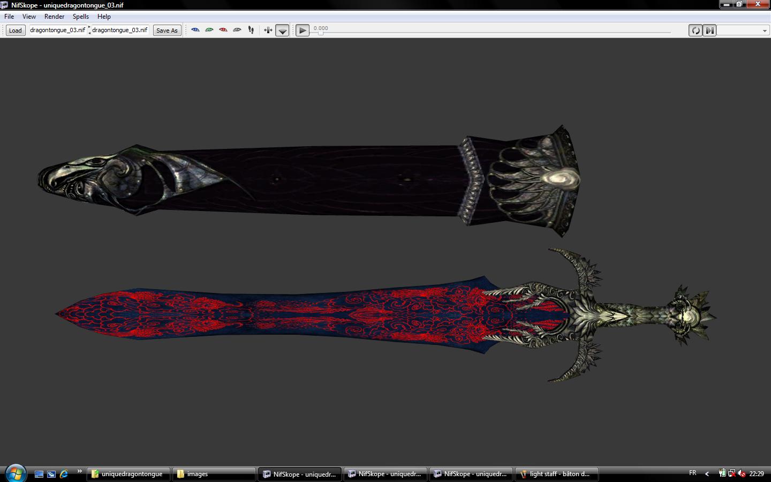
Task: Click the animation timeline slider handle
Action: pos(321,33)
